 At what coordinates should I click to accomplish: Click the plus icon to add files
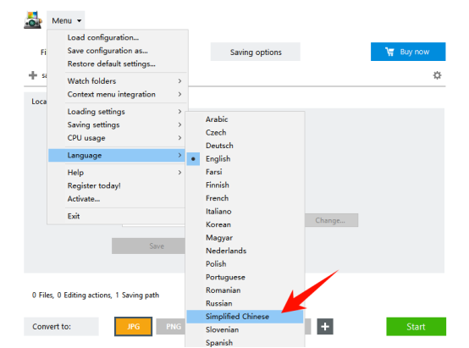33,75
